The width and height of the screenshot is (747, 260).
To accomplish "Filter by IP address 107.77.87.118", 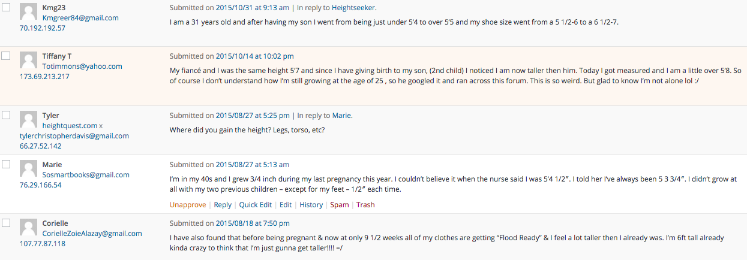I will (x=43, y=244).
